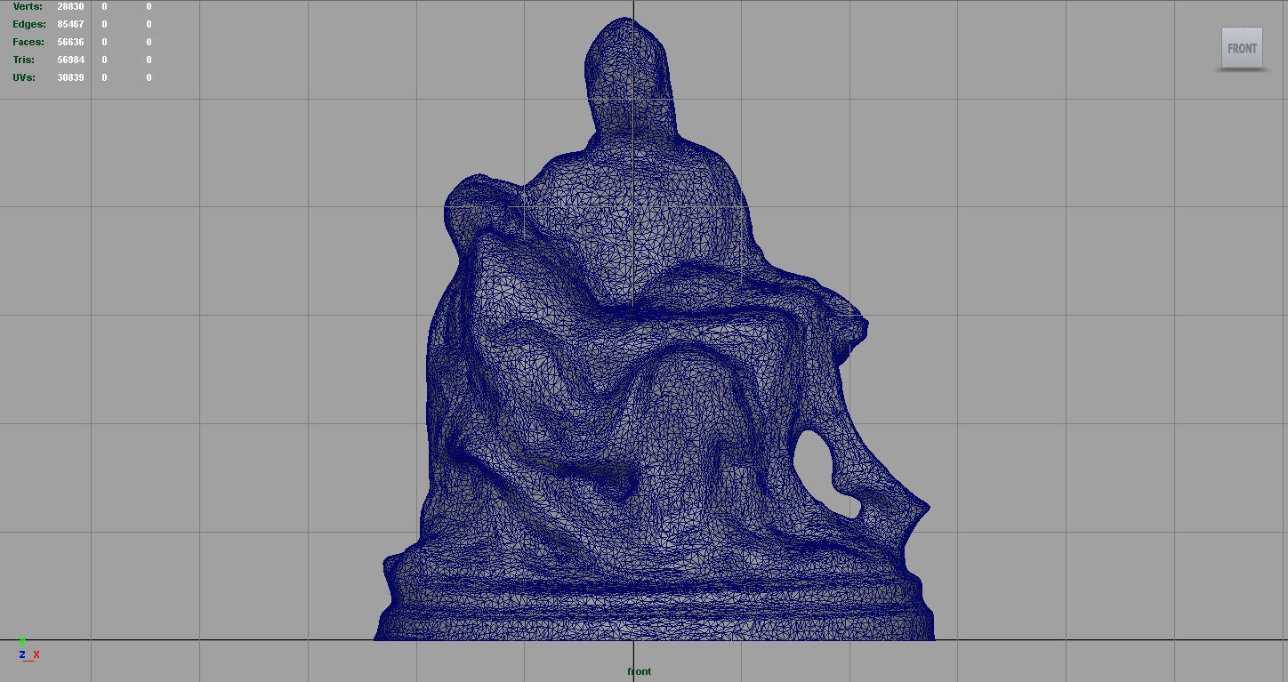Click the 'Edges:' heads-up display label

coord(29,24)
